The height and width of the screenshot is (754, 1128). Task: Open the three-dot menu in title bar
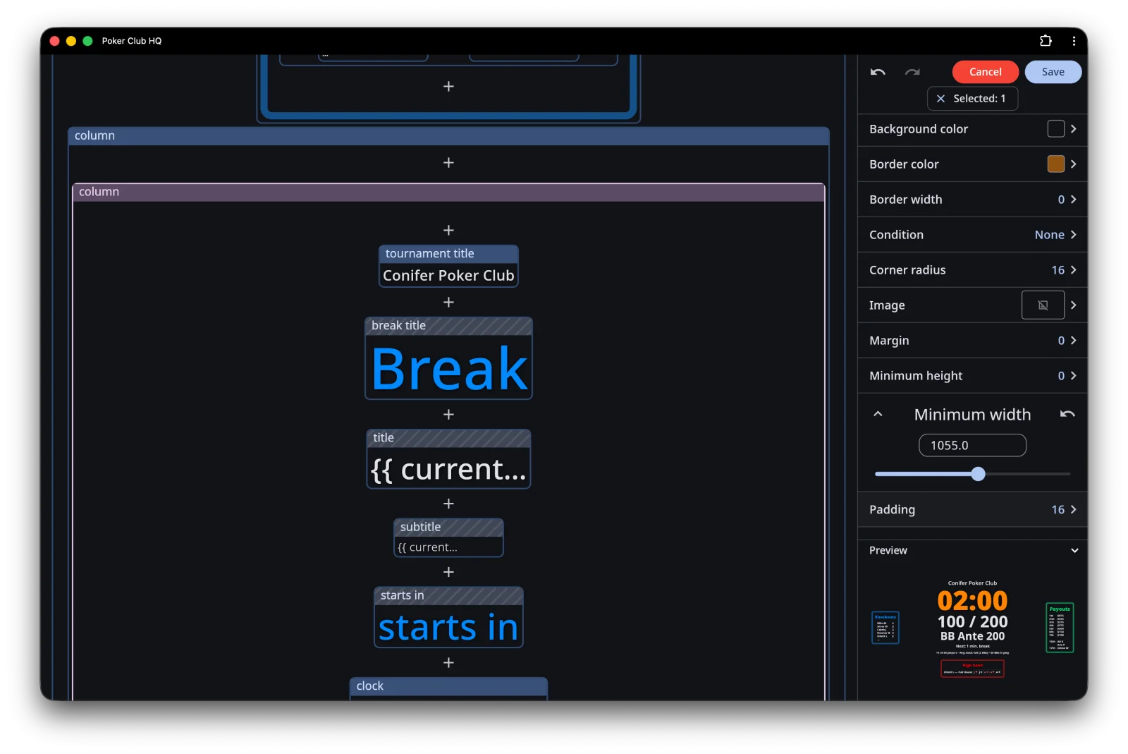pyautogui.click(x=1074, y=41)
